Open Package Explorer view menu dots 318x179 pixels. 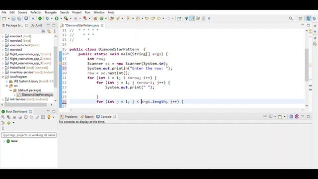coord(55,31)
